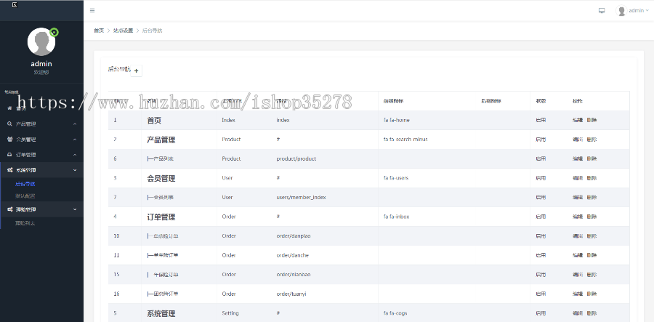The image size is (654, 322).
Task: Open the admin account dropdown
Action: [x=632, y=11]
